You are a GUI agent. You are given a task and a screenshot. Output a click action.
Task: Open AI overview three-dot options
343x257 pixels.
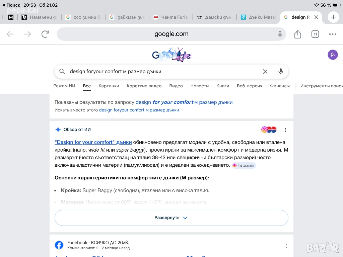(x=285, y=130)
